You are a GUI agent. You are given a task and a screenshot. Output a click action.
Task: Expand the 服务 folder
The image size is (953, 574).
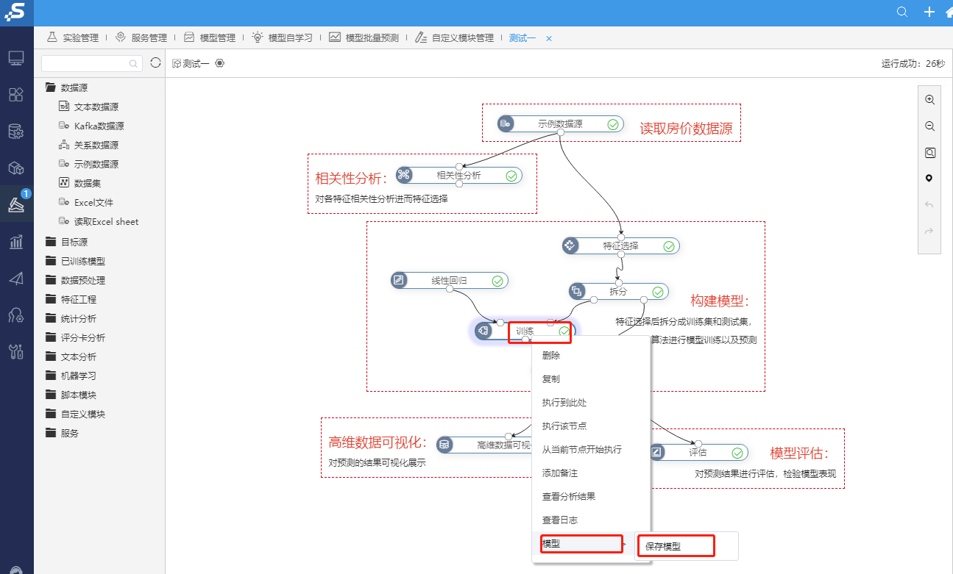51,433
